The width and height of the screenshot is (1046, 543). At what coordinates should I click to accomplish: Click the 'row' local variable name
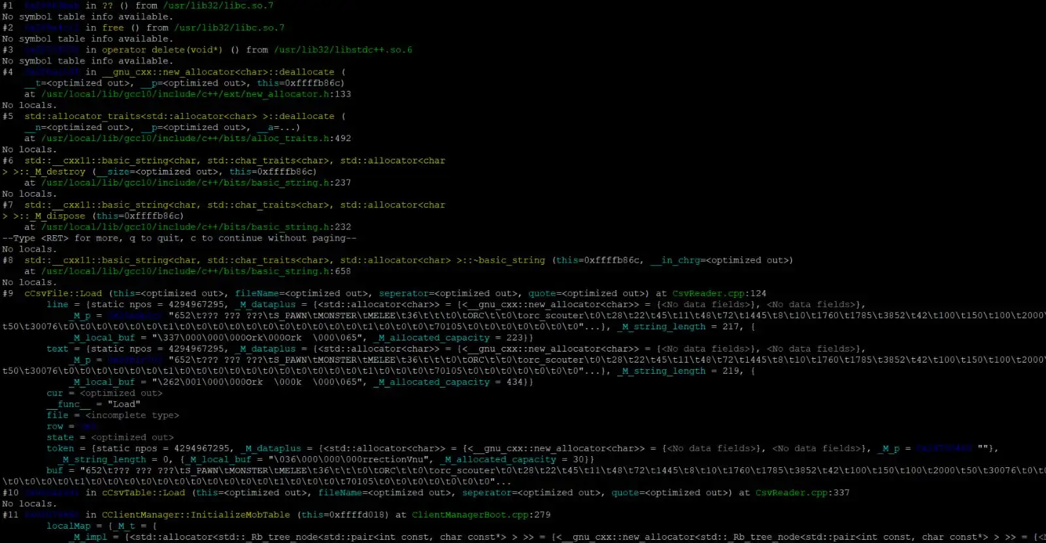55,427
